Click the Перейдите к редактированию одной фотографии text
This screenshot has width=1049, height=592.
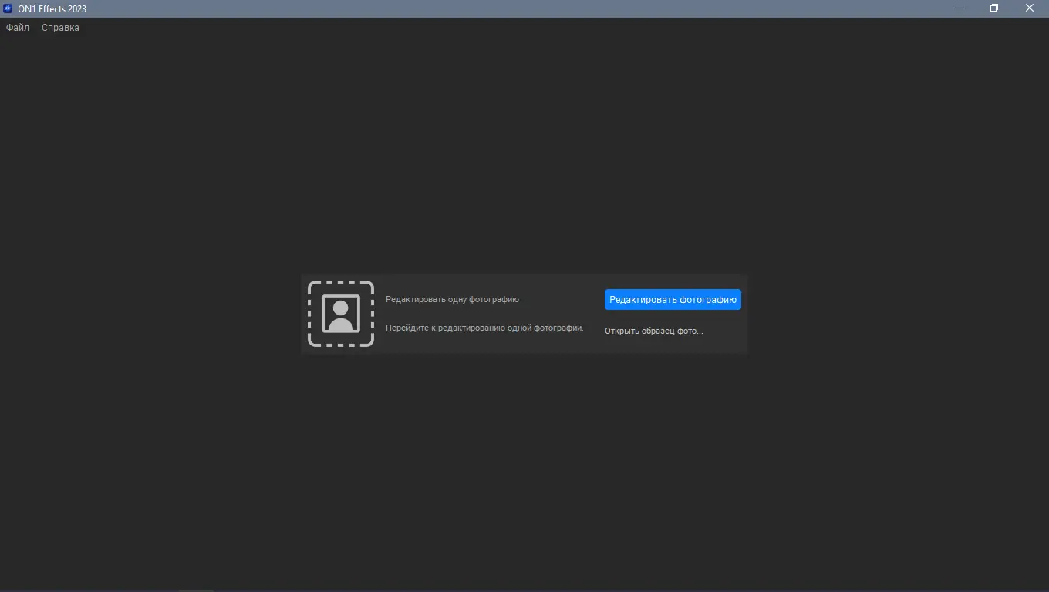point(484,328)
